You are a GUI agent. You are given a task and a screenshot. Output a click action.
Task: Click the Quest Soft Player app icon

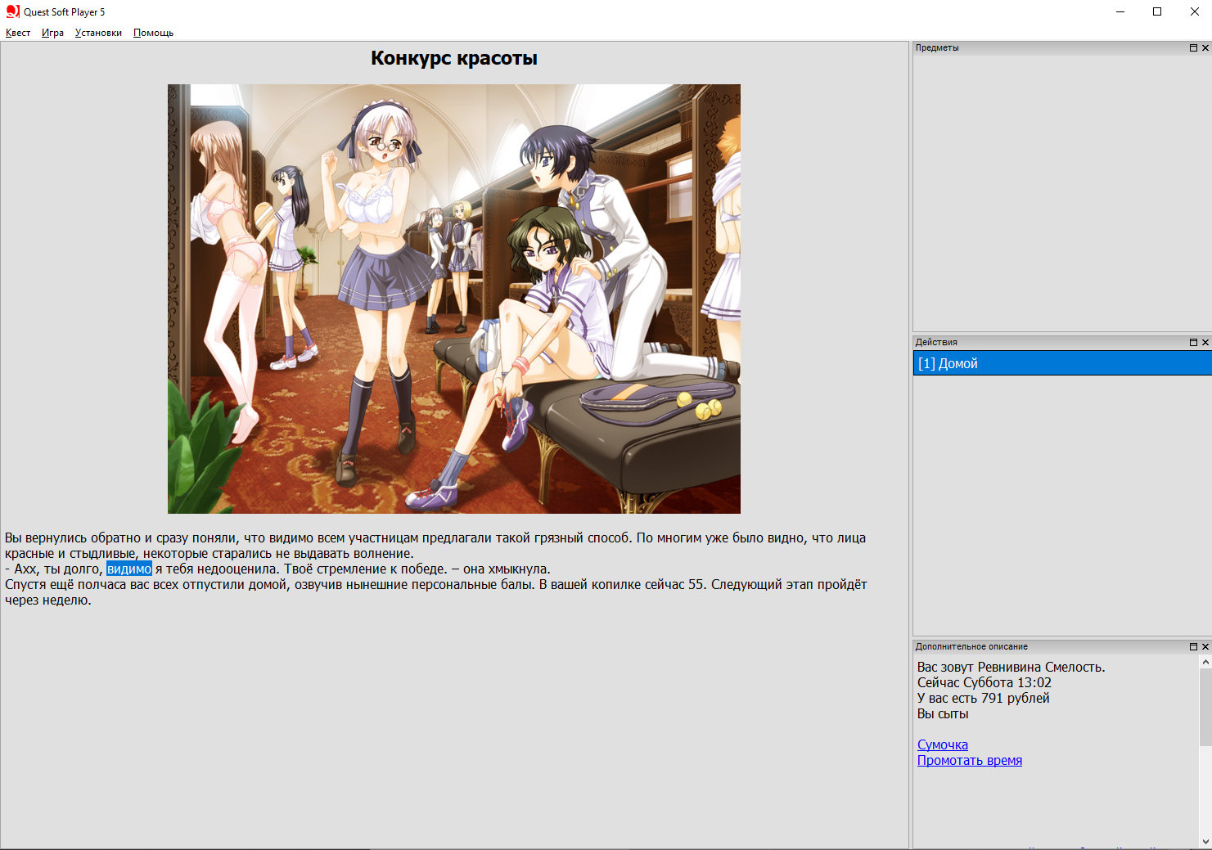12,11
